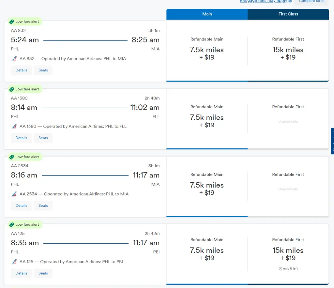Click the Low fare alert tag icon on AA 125
The image size is (334, 288).
point(12,225)
